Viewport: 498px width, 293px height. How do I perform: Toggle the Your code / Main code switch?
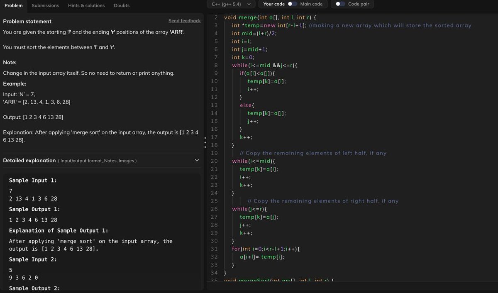[293, 4]
